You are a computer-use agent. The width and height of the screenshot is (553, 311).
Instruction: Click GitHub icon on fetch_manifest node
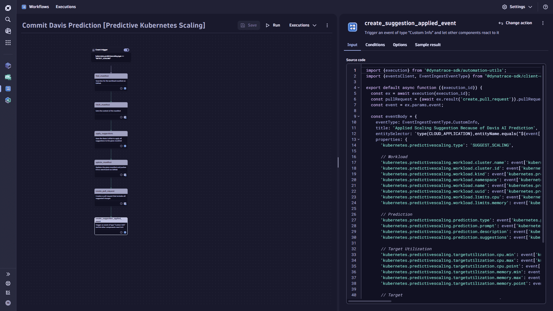[x=125, y=117]
